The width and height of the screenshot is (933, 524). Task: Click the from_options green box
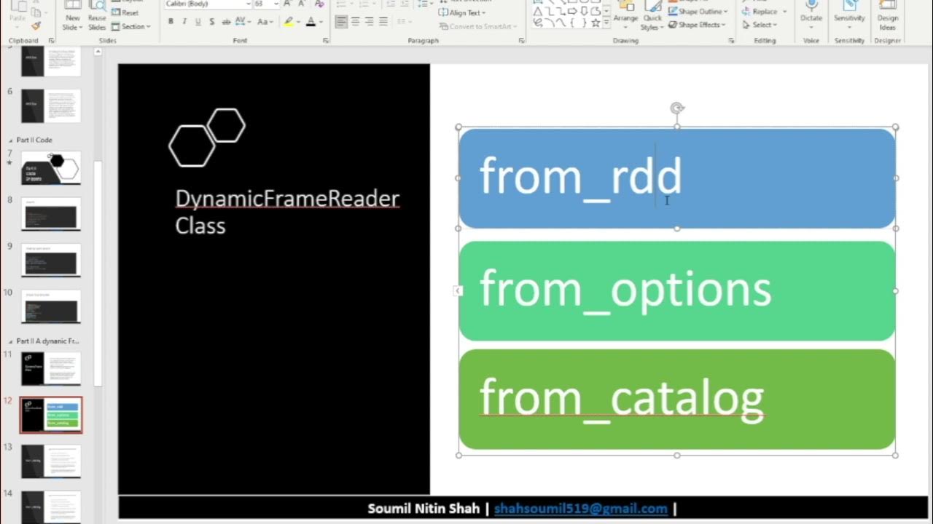tap(677, 291)
